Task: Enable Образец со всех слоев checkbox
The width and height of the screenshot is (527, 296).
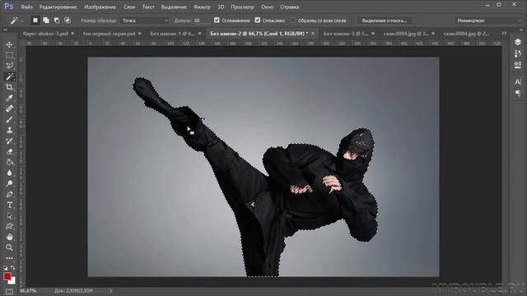Action: tap(293, 20)
